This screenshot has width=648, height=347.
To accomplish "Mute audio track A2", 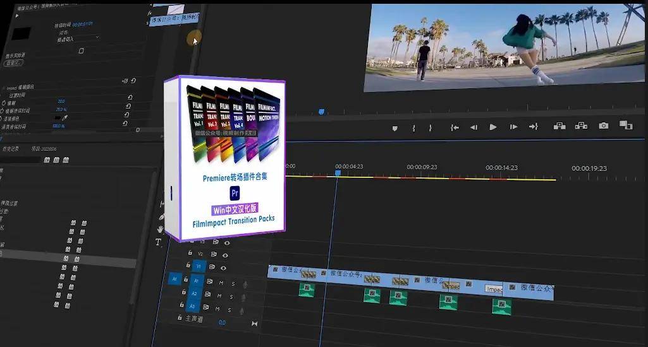I will point(219,296).
